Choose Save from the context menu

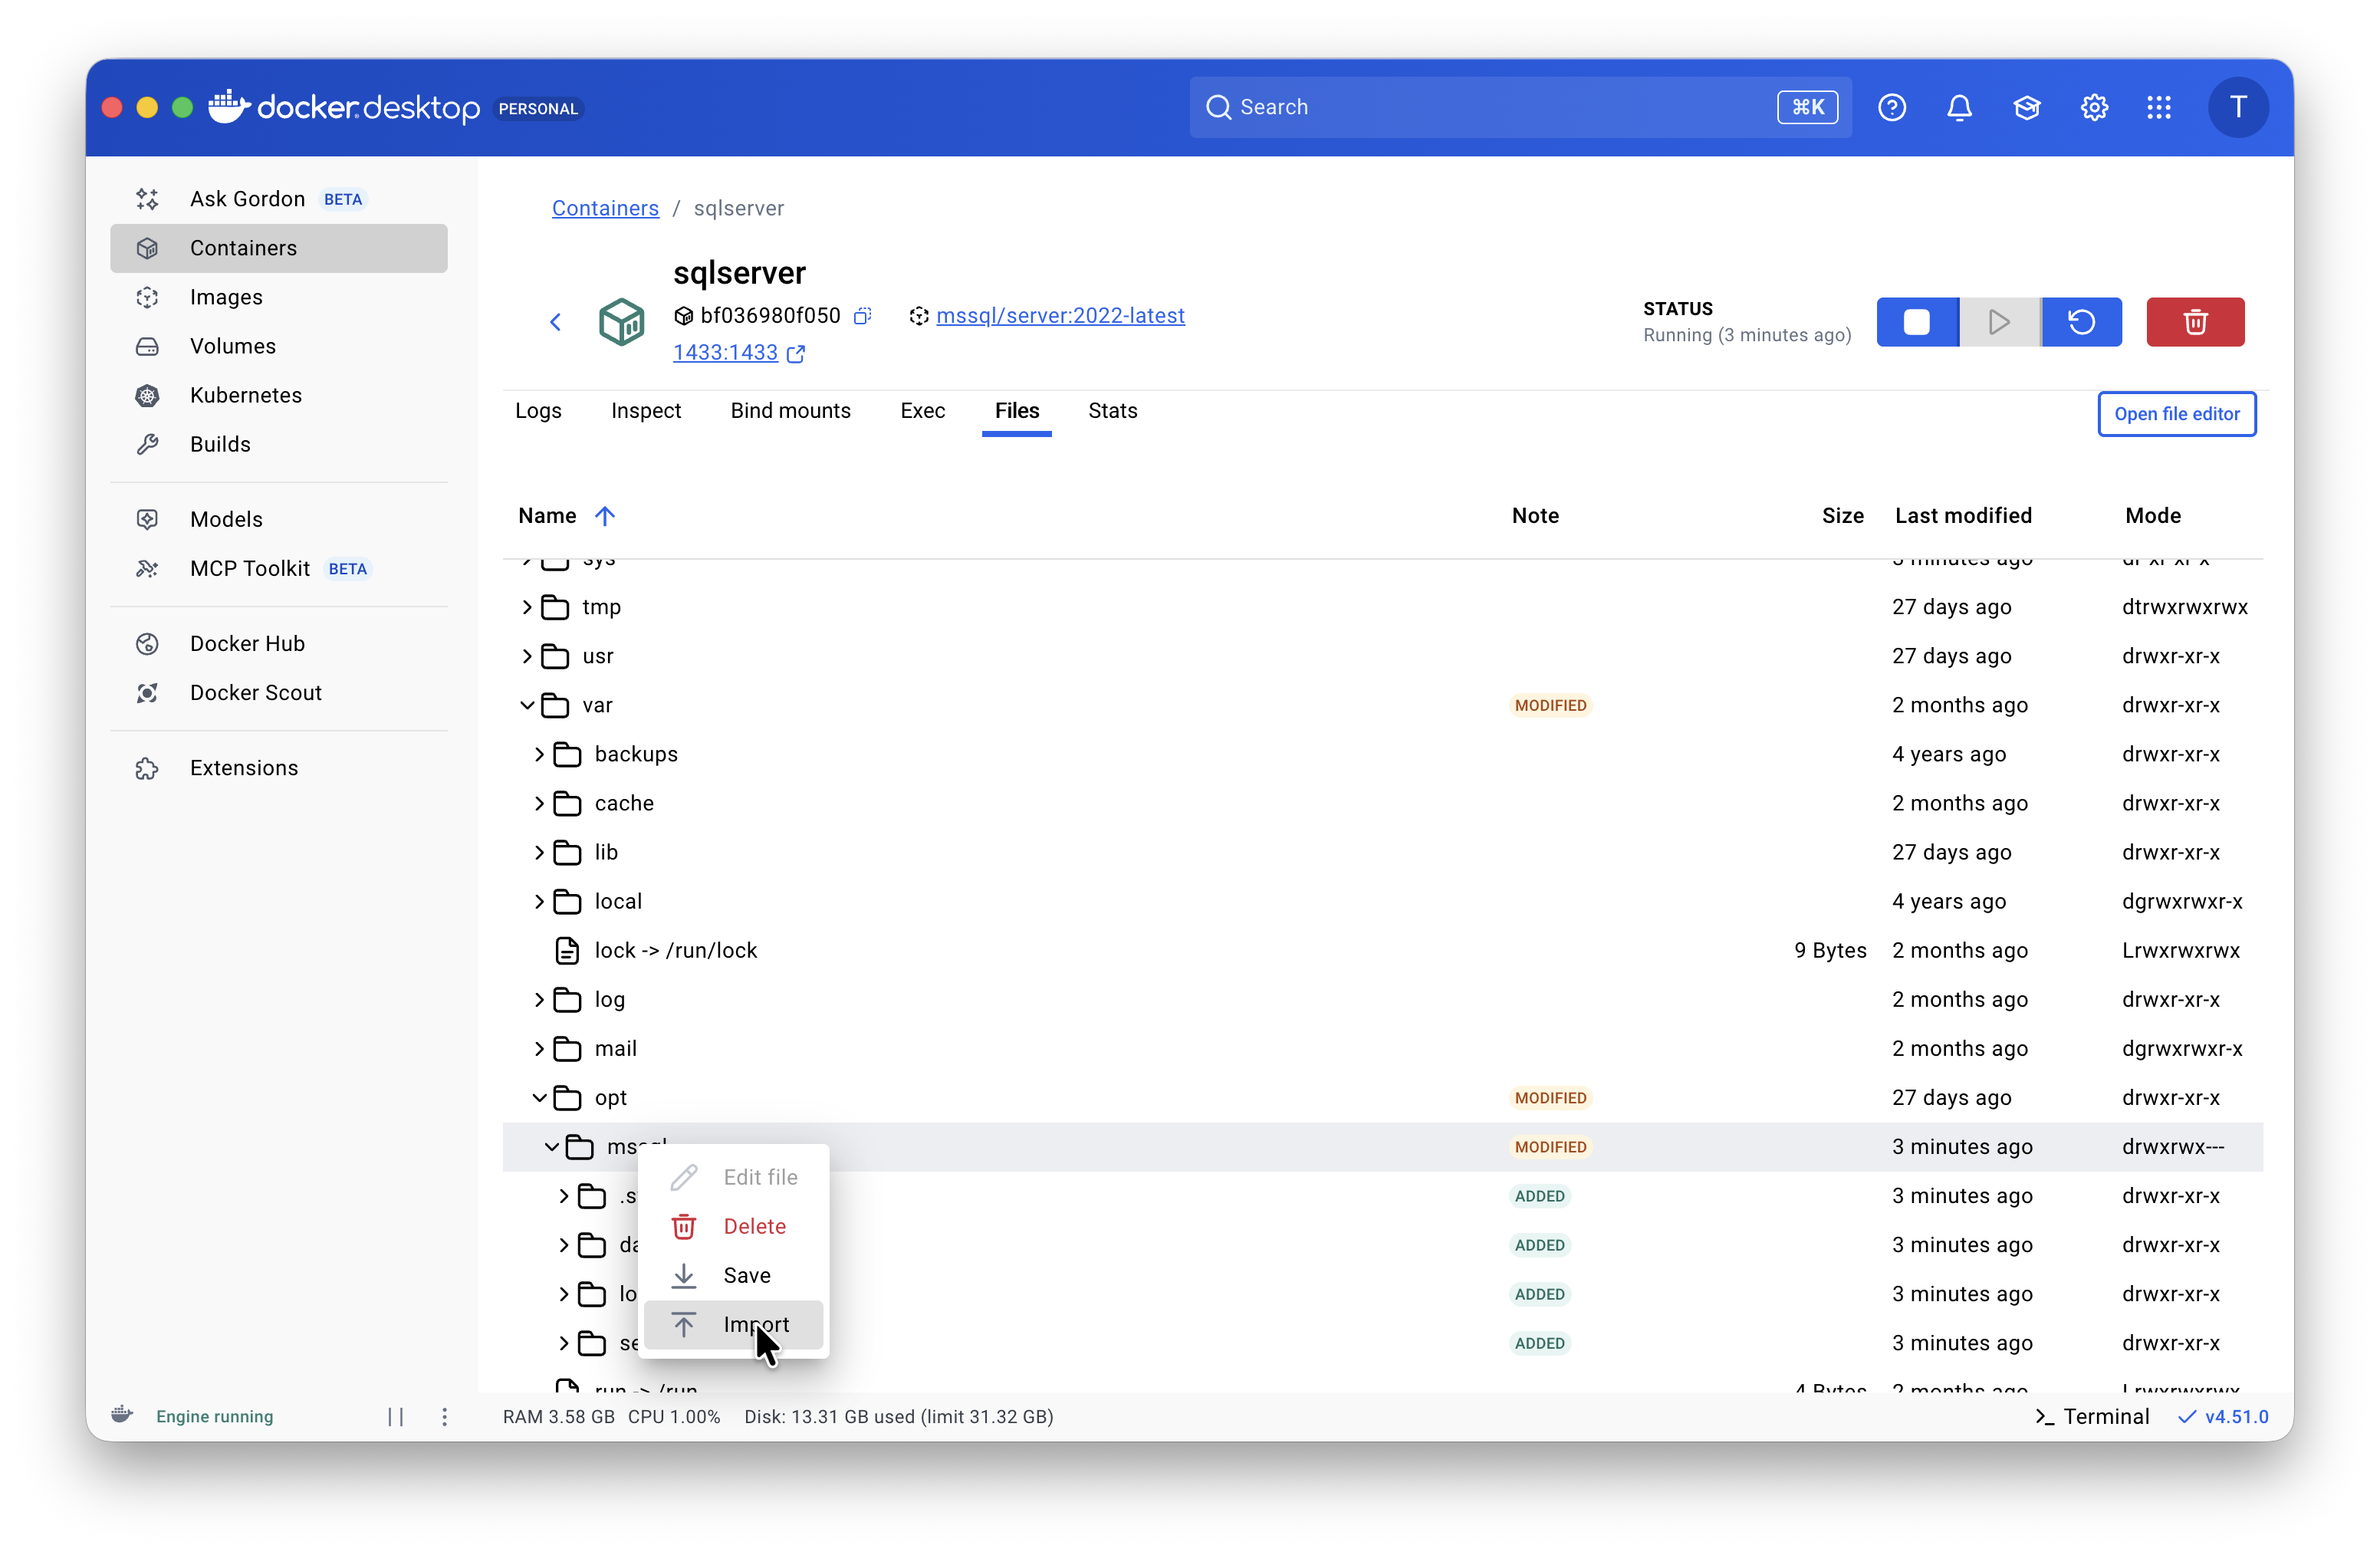733,1275
